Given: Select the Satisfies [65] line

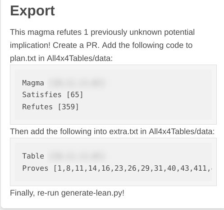Looking at the screenshot, I should 53,95.
